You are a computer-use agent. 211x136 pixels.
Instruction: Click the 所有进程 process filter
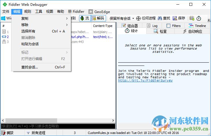[x=36, y=133]
